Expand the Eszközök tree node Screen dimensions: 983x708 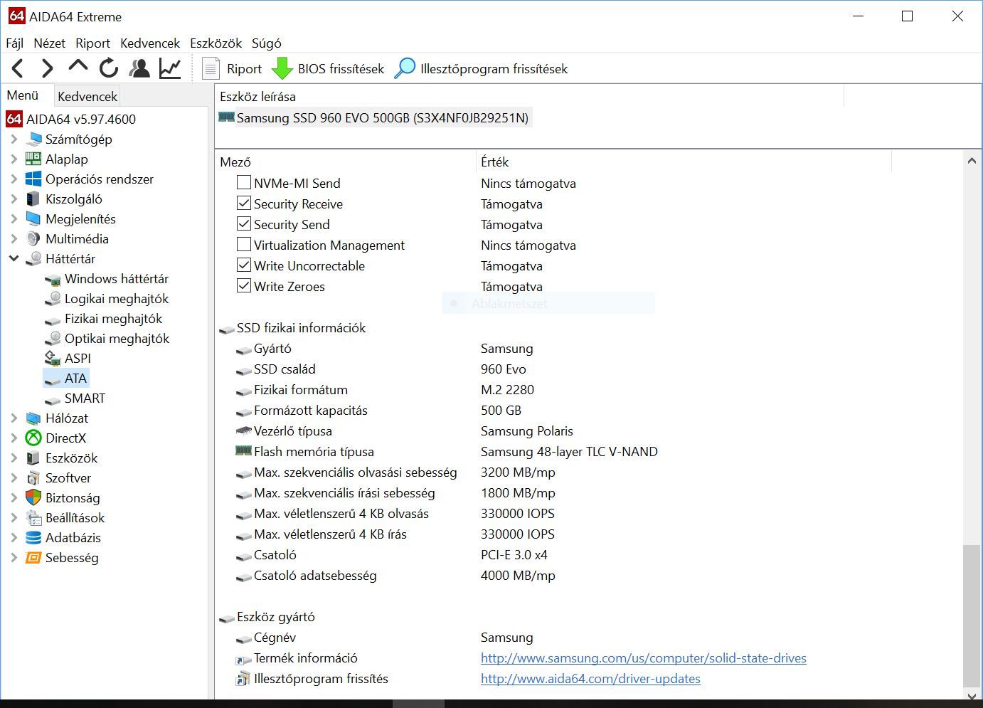[14, 458]
